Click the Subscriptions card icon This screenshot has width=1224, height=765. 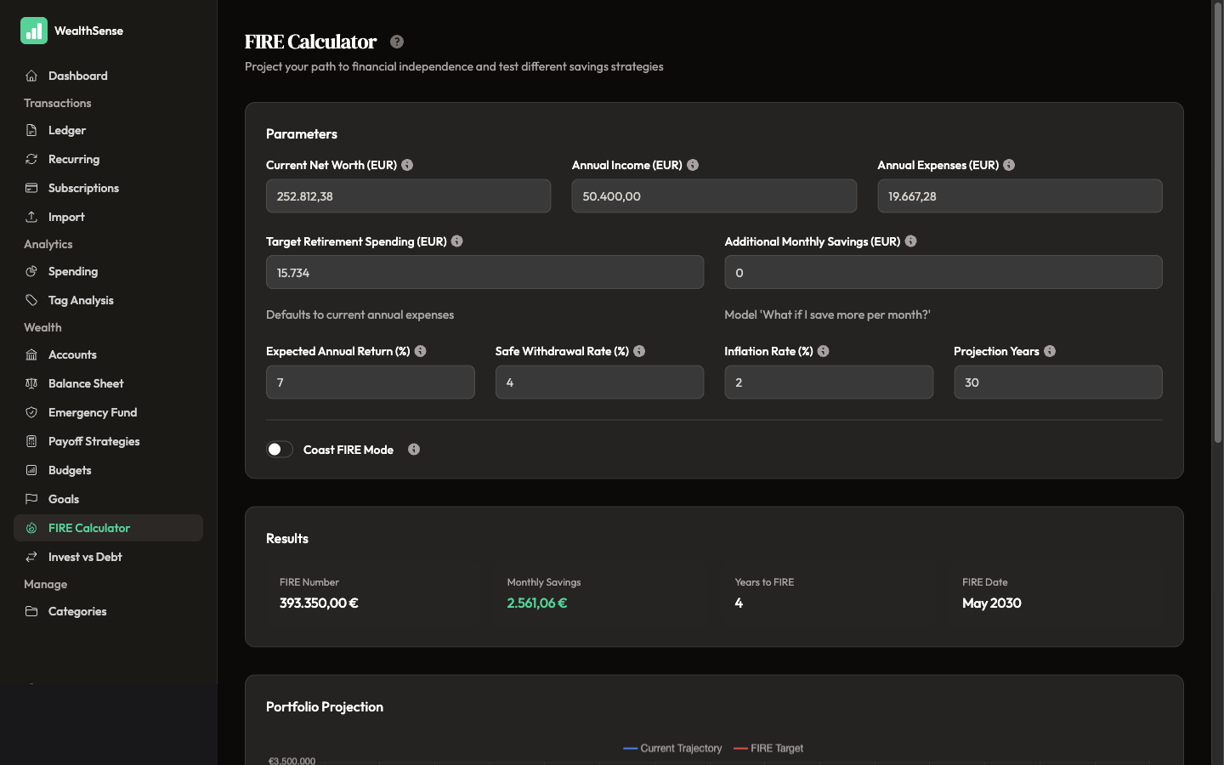(x=31, y=188)
